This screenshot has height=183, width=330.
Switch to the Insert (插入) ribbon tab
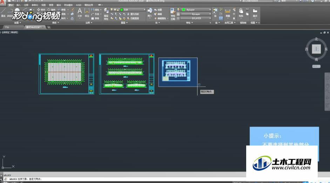tap(19, 5)
